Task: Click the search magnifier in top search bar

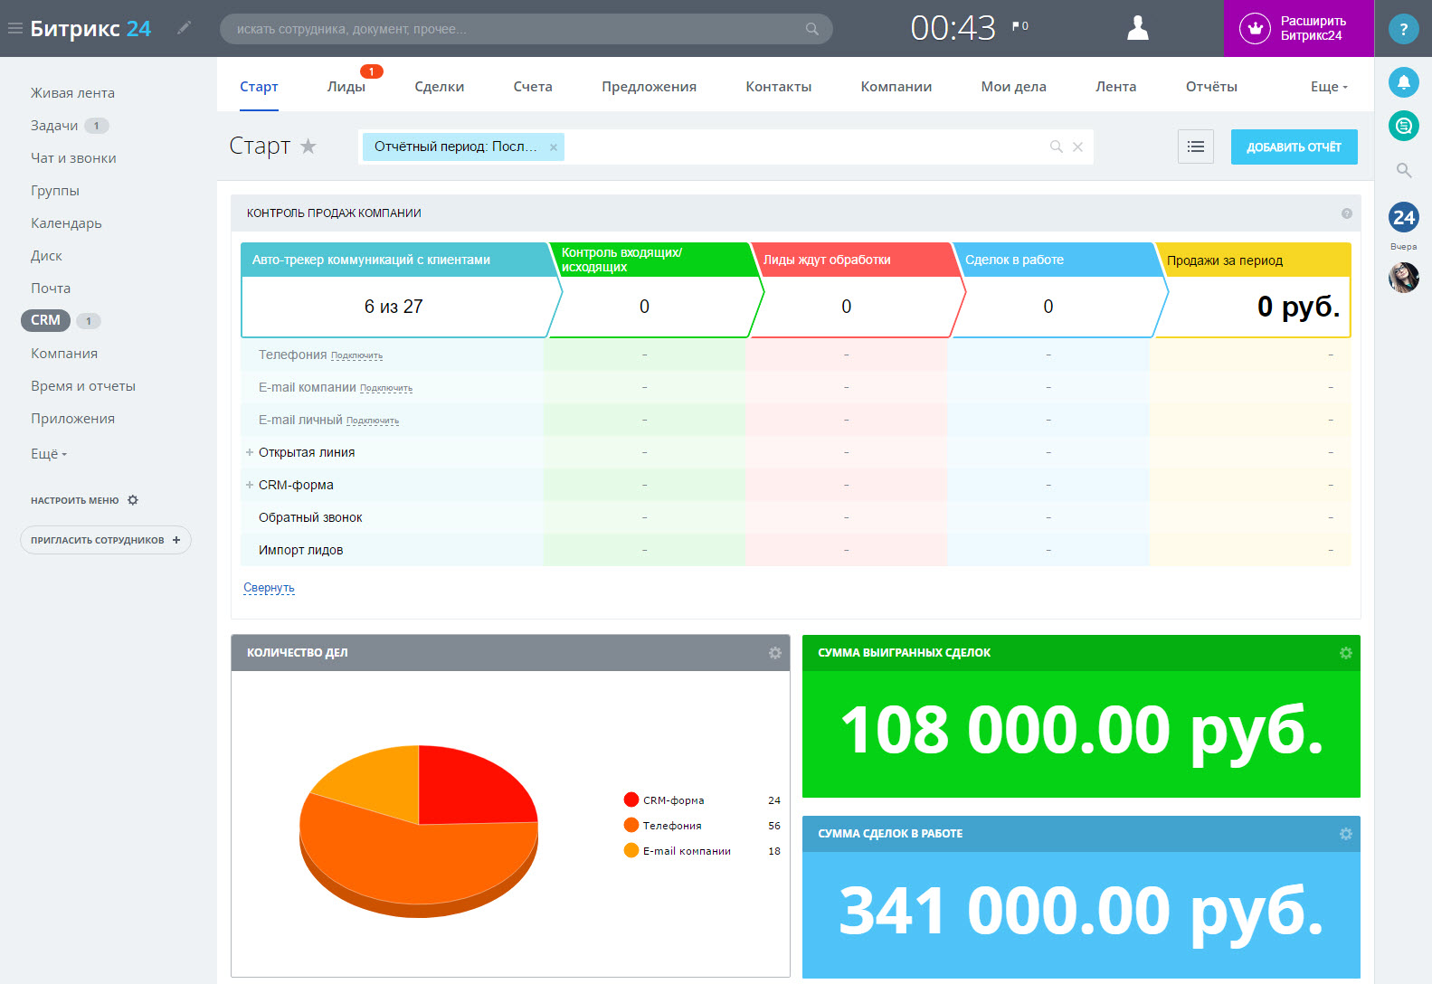Action: click(812, 29)
